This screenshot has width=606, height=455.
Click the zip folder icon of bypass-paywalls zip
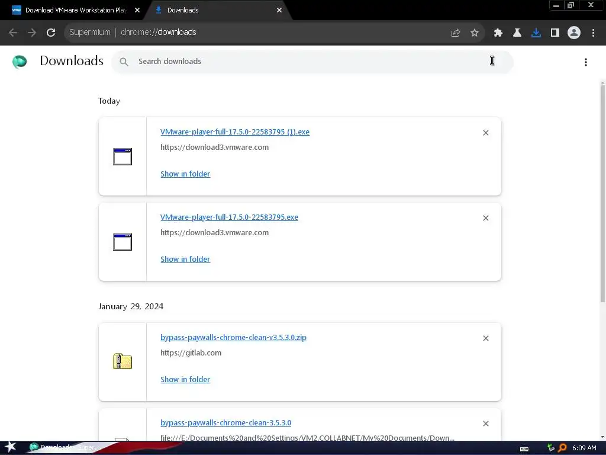point(123,361)
